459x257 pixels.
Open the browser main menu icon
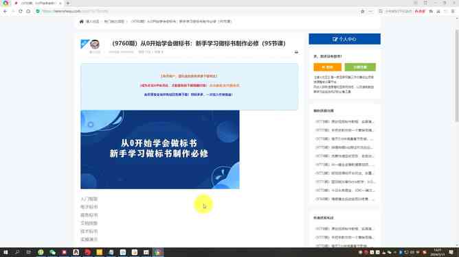pyautogui.click(x=453, y=11)
